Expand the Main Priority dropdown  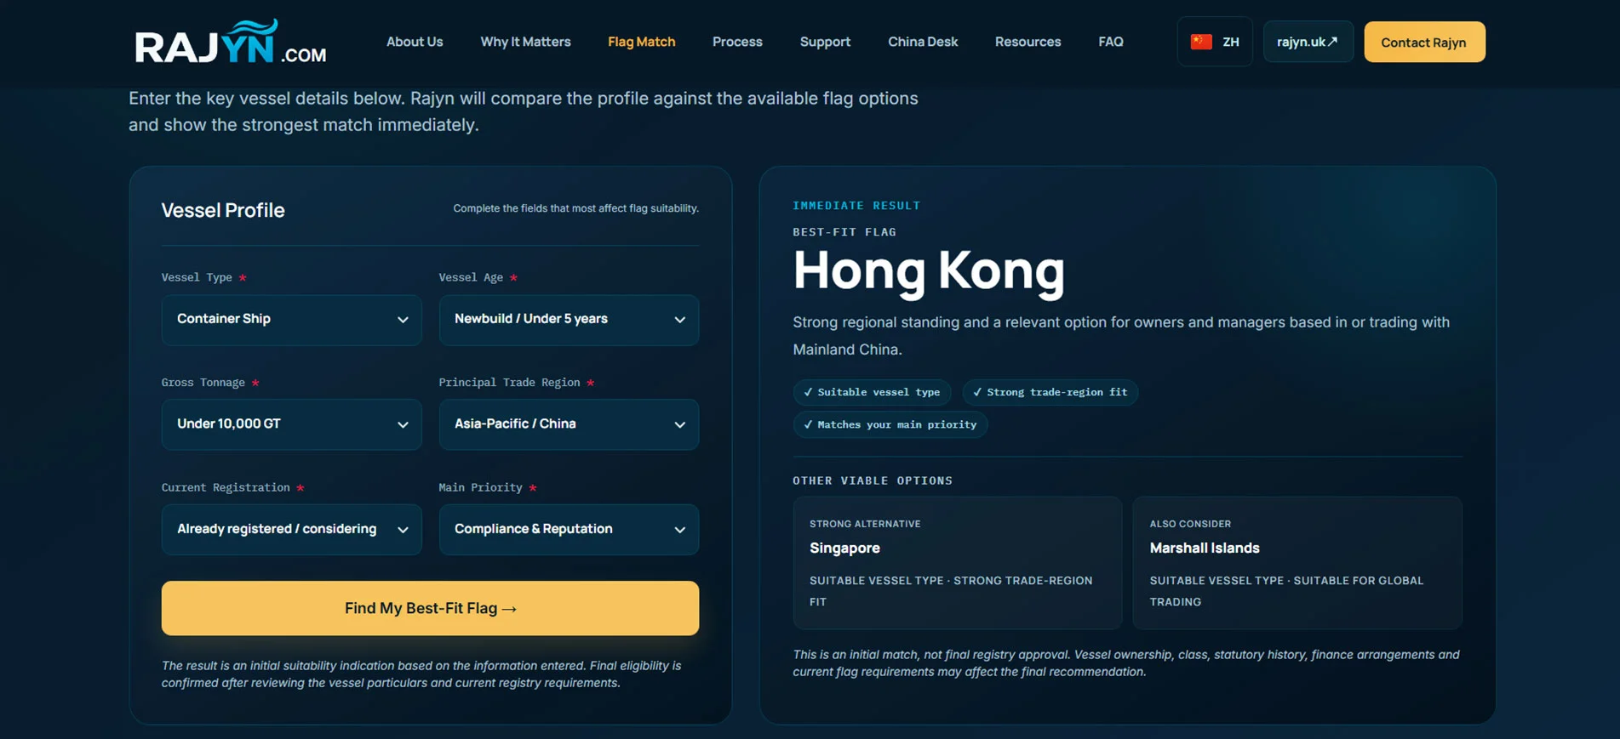coord(569,530)
